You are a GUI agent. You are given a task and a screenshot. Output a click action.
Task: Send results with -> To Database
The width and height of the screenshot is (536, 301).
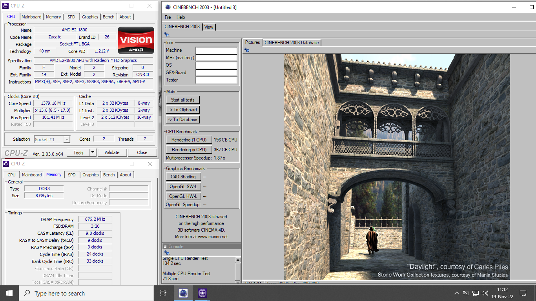(x=183, y=120)
